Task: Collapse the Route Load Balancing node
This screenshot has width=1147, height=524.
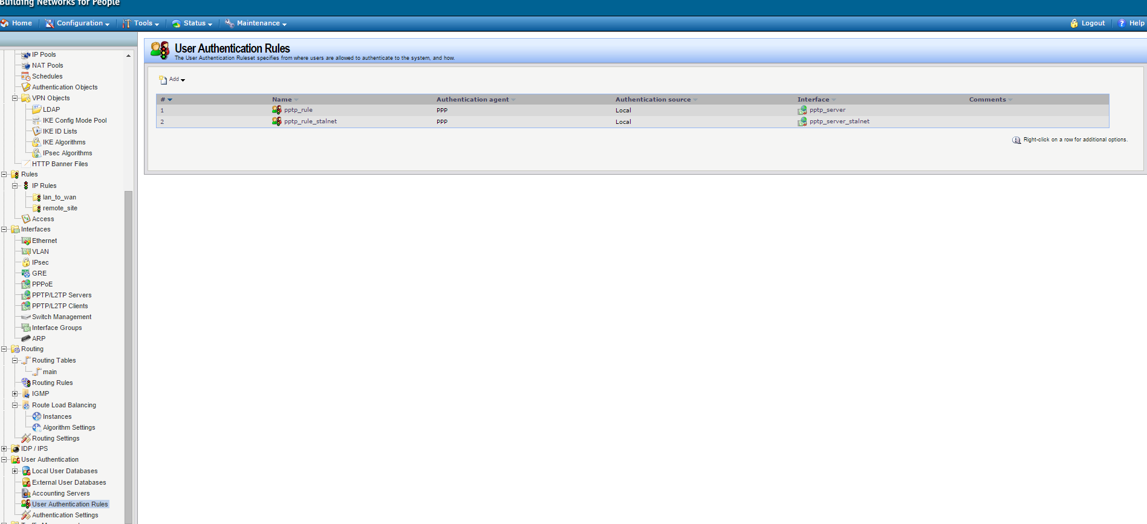Action: 15,405
